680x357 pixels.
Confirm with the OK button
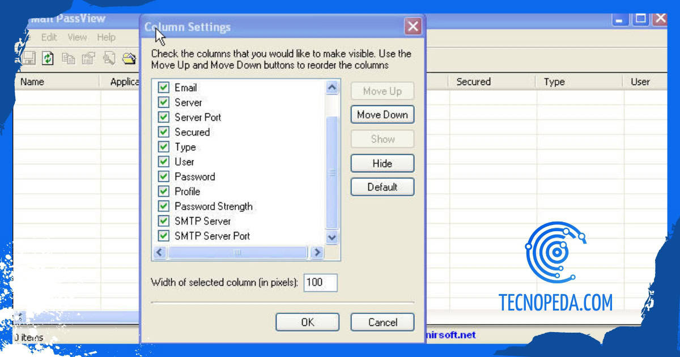(x=308, y=322)
